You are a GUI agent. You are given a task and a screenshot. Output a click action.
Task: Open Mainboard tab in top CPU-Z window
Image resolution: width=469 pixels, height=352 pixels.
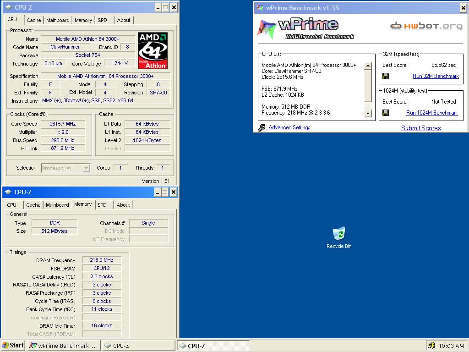pyautogui.click(x=58, y=20)
